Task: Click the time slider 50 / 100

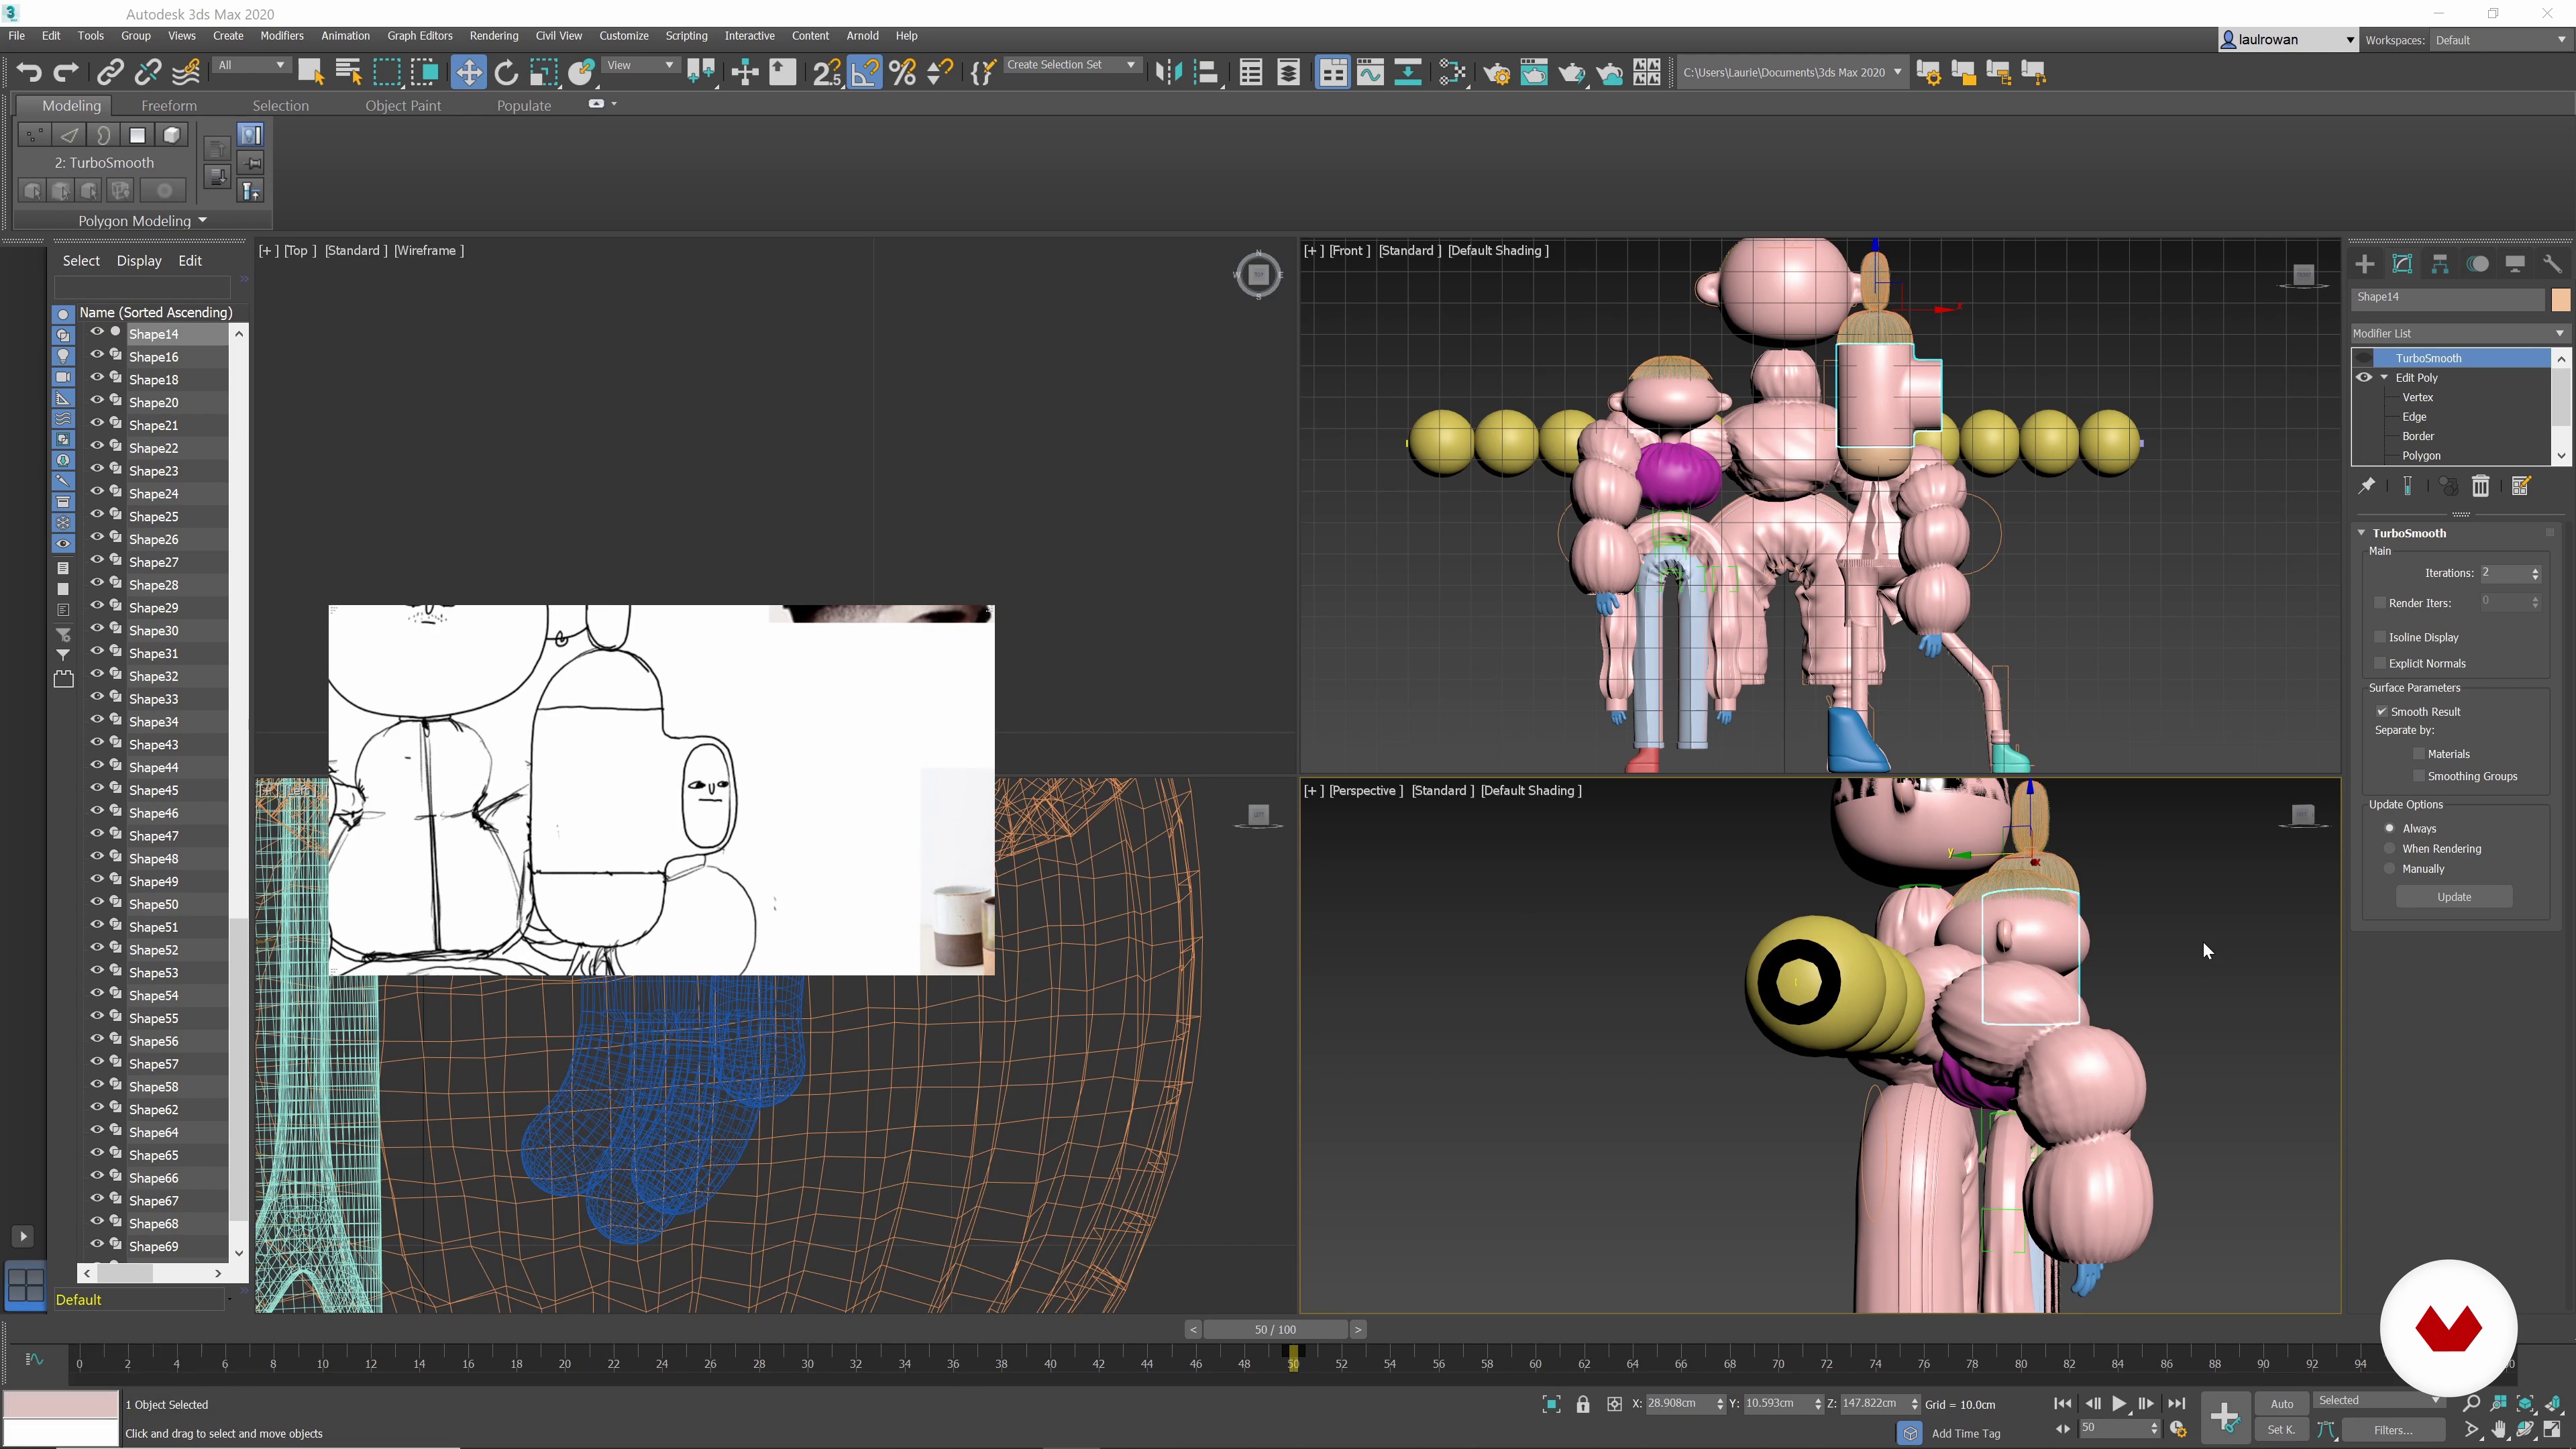Action: pos(1275,1329)
